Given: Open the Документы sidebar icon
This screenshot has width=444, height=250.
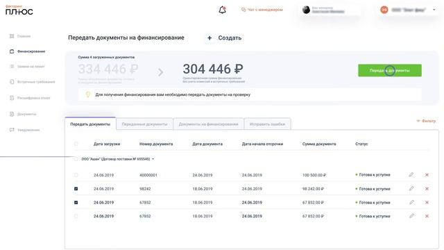Looking at the screenshot, I should [x=12, y=114].
